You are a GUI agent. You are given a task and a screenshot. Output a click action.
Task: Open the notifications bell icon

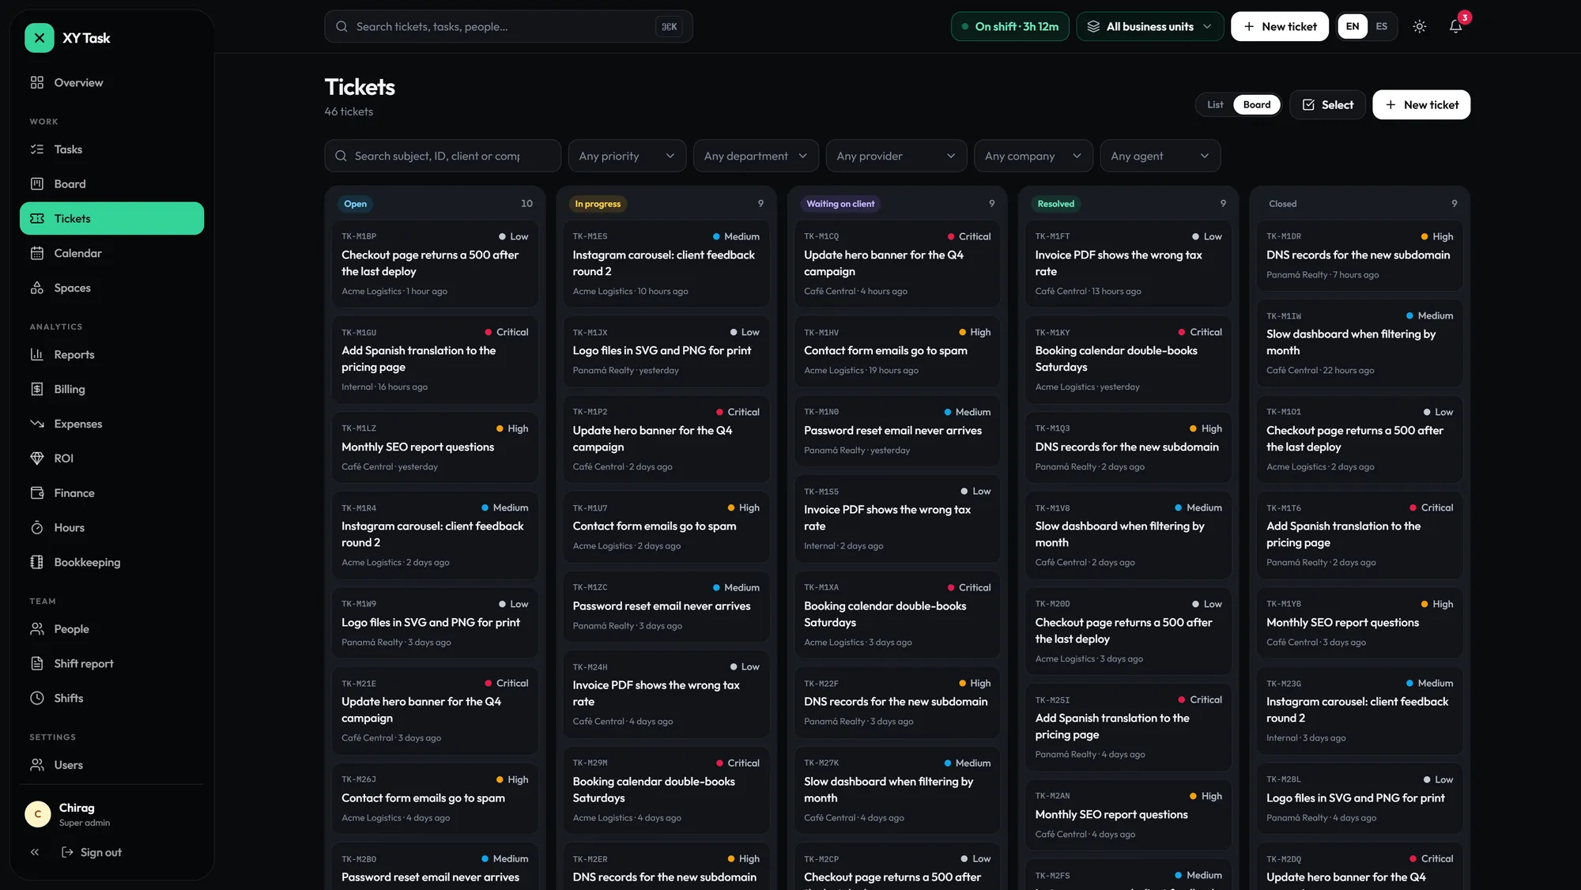click(1455, 26)
